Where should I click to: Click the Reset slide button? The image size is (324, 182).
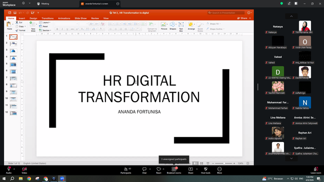pos(44,26)
